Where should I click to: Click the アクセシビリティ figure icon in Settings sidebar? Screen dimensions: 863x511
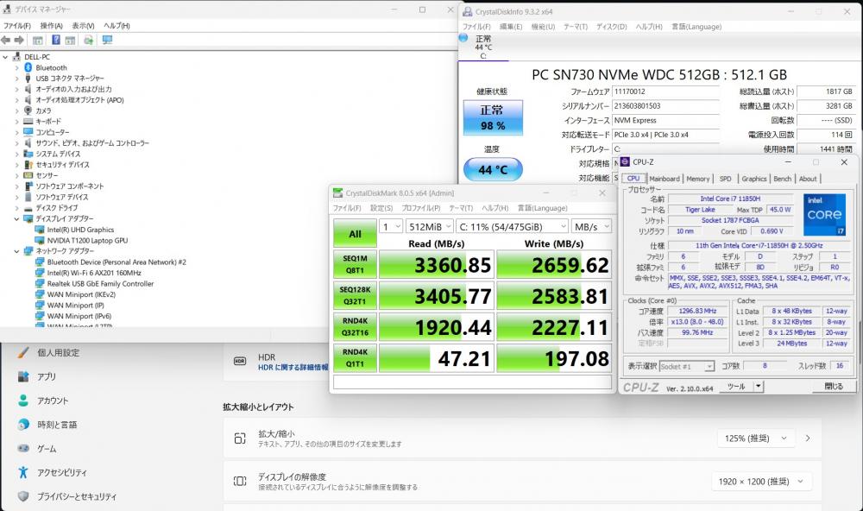(23, 472)
